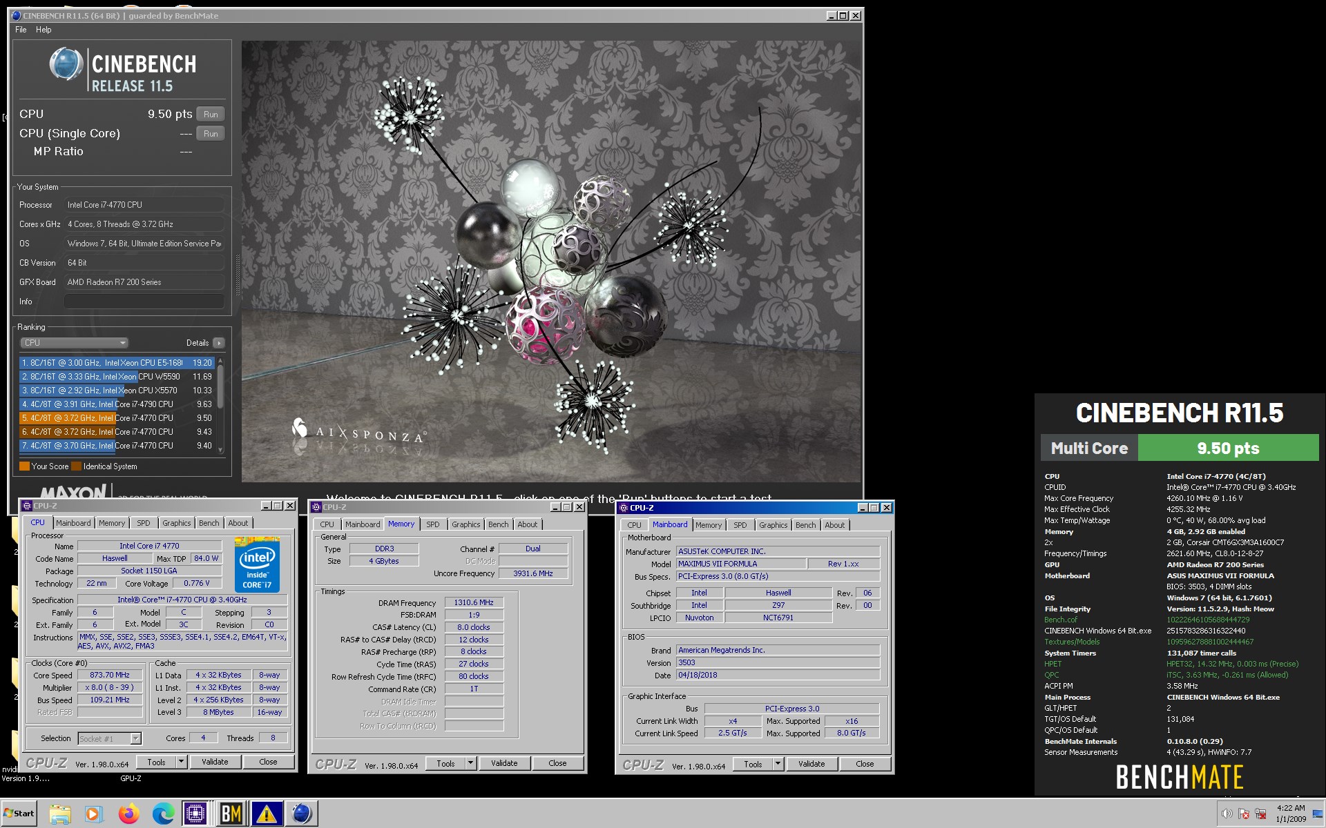The height and width of the screenshot is (828, 1326).
Task: Switch to CPU tab in Mainboard CPU-Z window
Action: 634,525
